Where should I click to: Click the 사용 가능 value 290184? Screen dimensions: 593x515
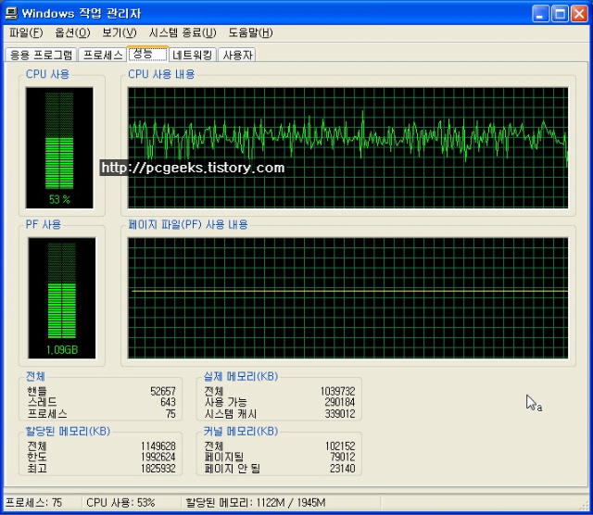tap(340, 402)
